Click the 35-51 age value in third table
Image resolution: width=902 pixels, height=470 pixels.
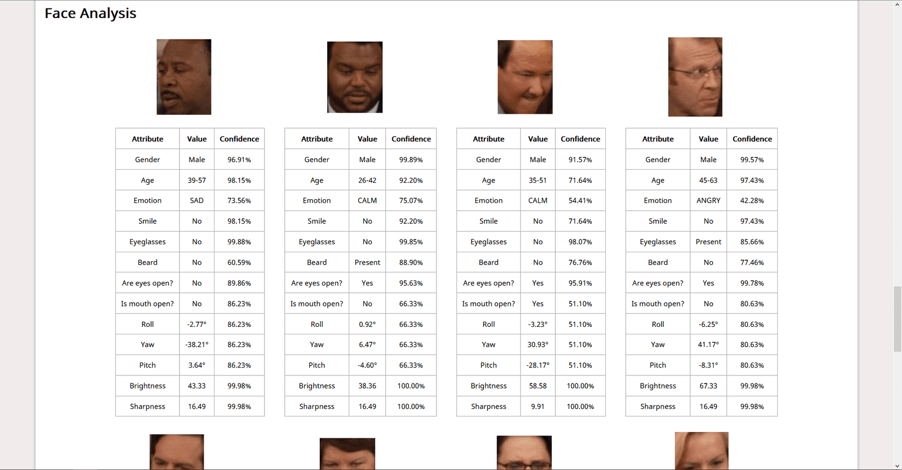click(x=538, y=180)
